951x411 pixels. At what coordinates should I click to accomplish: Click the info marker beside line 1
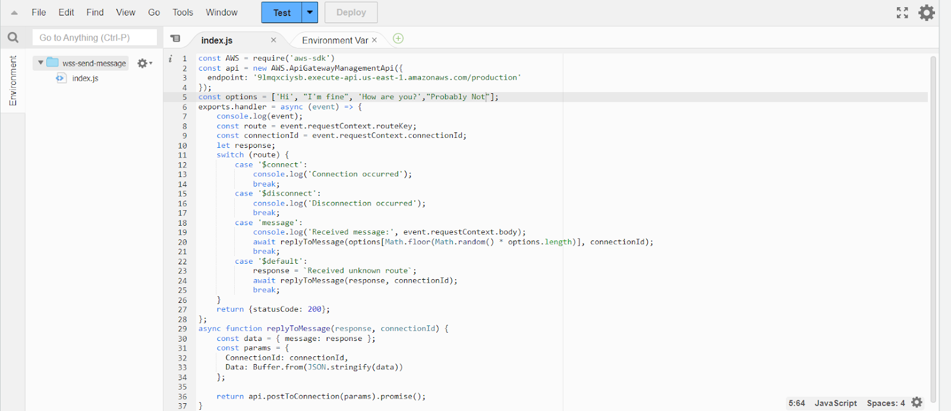pyautogui.click(x=171, y=58)
